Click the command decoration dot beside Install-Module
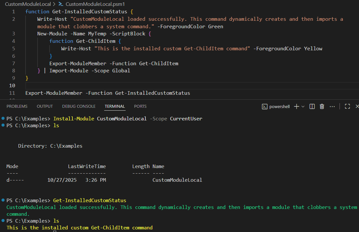 3,118
